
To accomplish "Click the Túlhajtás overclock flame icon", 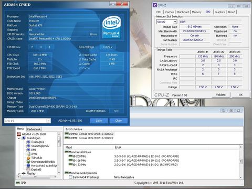I will click(x=28, y=157).
